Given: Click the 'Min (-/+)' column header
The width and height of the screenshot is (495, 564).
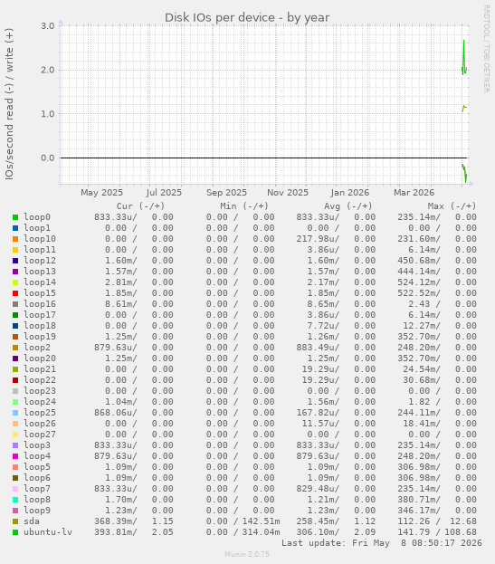Looking at the screenshot, I should coord(244,206).
